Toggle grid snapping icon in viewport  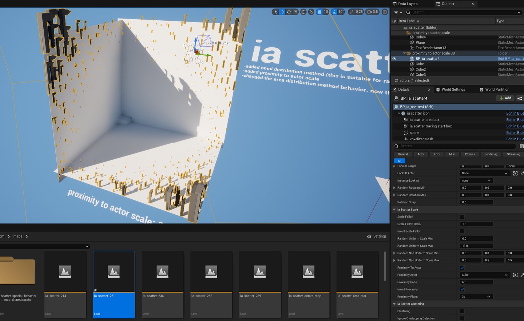tap(319, 12)
